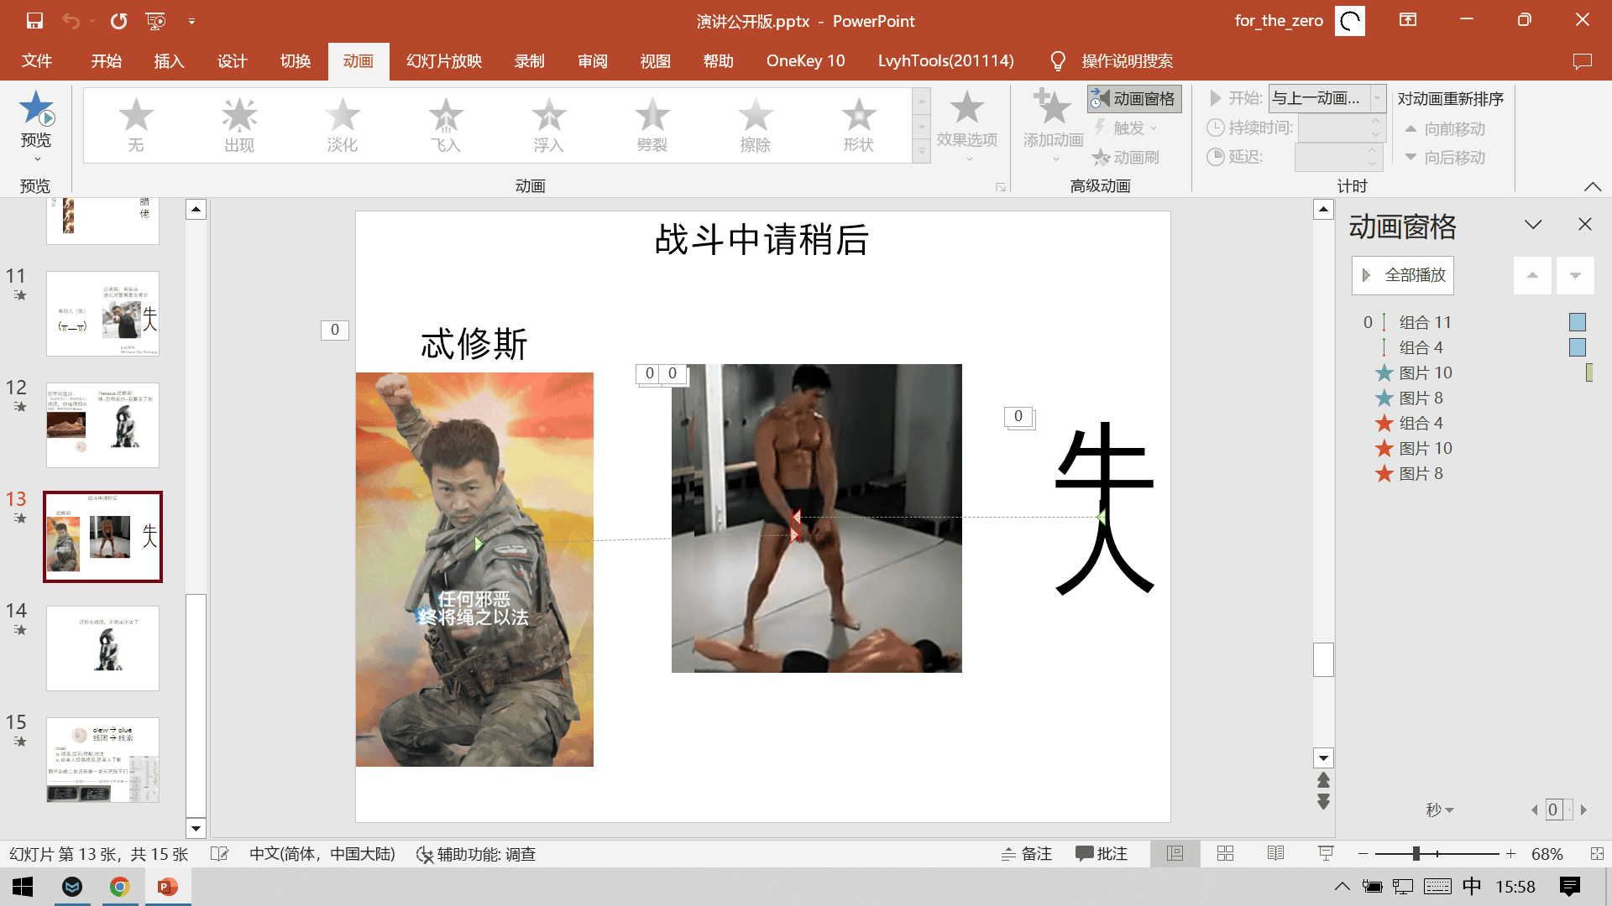Screen dimensions: 1612x906
Task: Click the zoom slider handle
Action: 1416,853
